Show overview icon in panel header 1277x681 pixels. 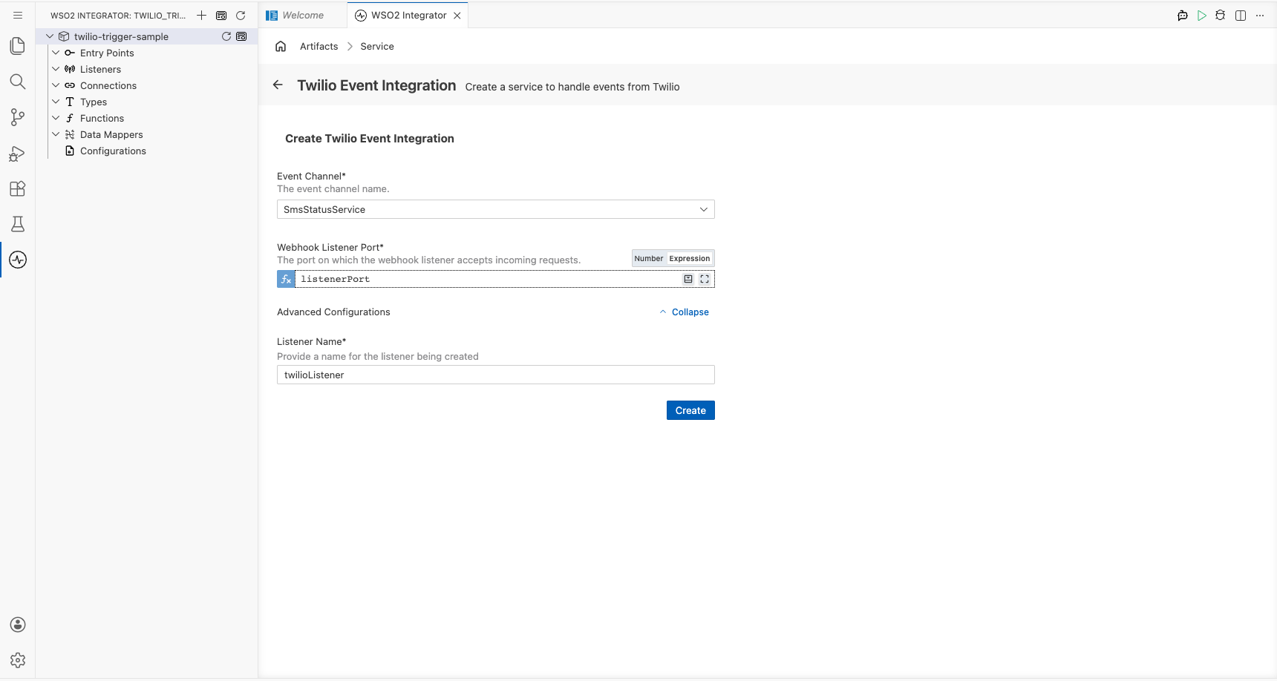click(221, 15)
